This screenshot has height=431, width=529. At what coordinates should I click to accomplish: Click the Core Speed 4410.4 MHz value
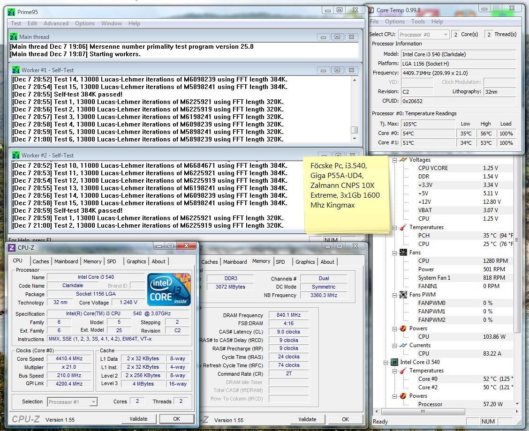click(x=69, y=358)
